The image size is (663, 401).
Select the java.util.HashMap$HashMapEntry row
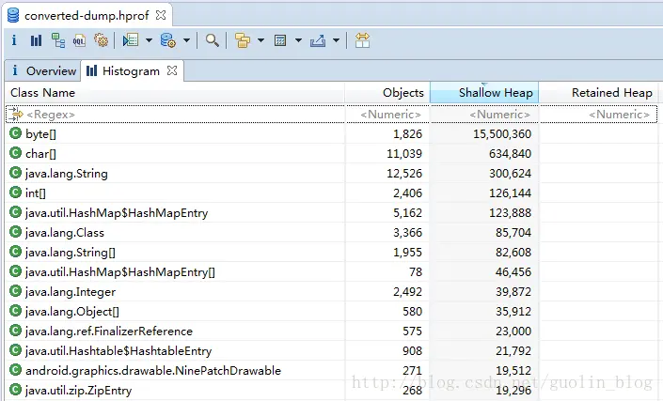click(x=331, y=213)
